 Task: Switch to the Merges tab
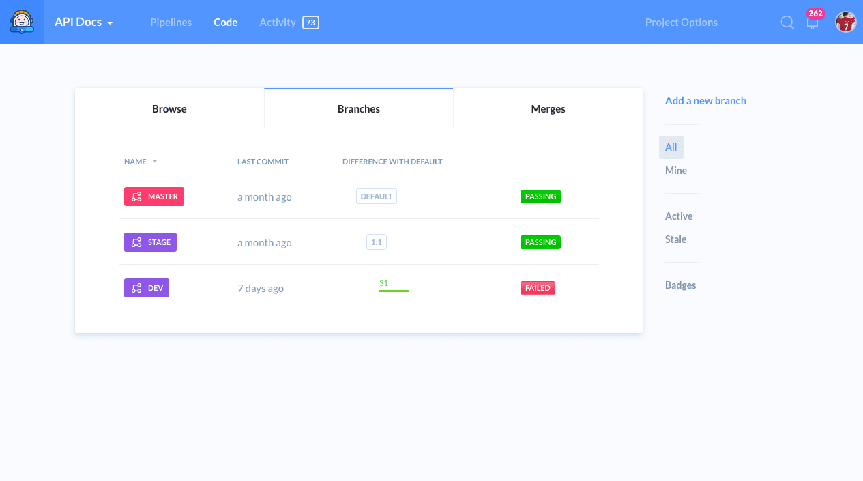coord(548,109)
